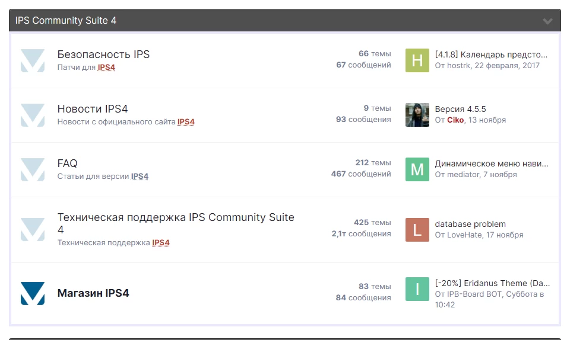Click IPS4 abbreviation in Патчи для description
Screen dimensions: 567x340
(106, 67)
